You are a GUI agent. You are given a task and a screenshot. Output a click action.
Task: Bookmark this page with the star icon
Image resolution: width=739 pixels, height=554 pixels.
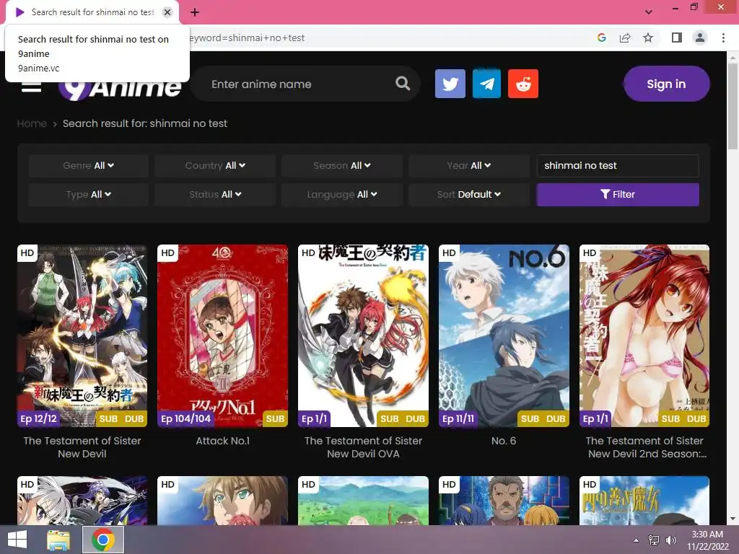pyautogui.click(x=648, y=38)
